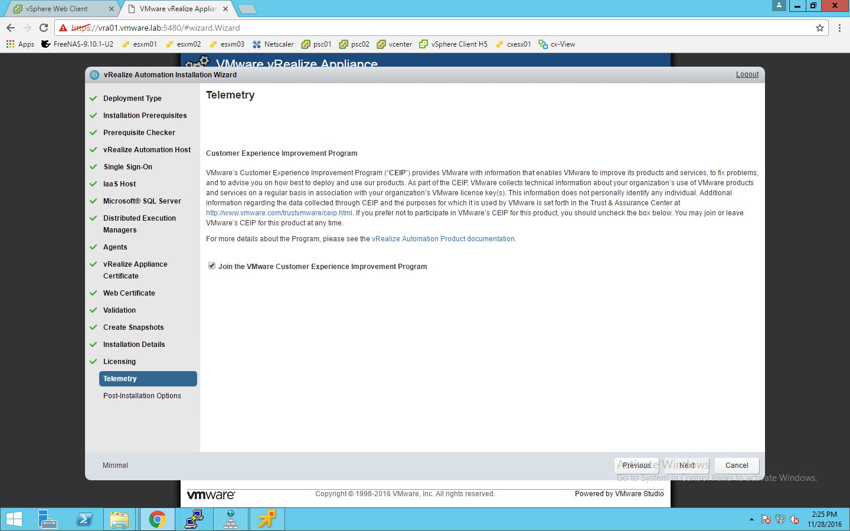Go to Deployment Type wizard step
This screenshot has width=850, height=531.
132,99
